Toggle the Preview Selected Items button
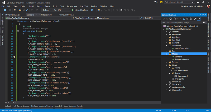The height and width of the screenshot is (112, 211). pos(199,19)
